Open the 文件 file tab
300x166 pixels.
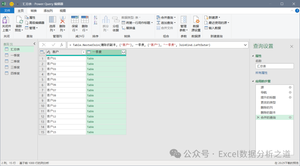tap(7, 11)
